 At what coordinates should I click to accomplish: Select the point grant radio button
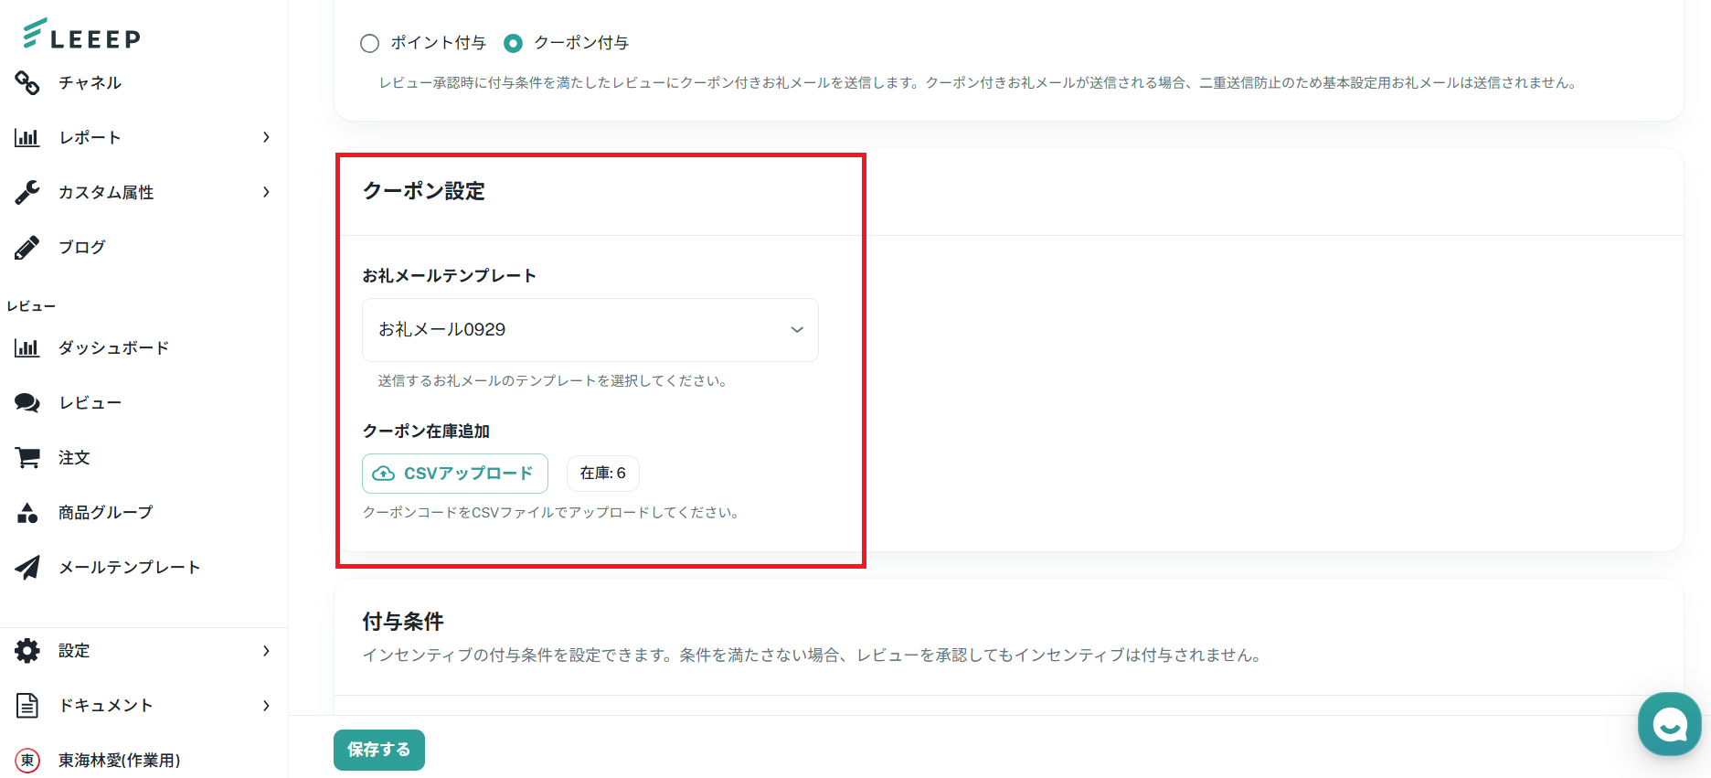coord(369,43)
